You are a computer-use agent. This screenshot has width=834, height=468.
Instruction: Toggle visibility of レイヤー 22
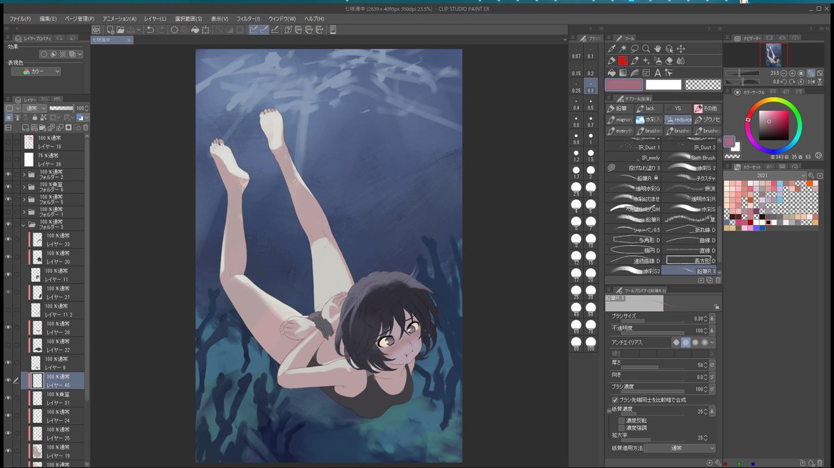pos(8,345)
